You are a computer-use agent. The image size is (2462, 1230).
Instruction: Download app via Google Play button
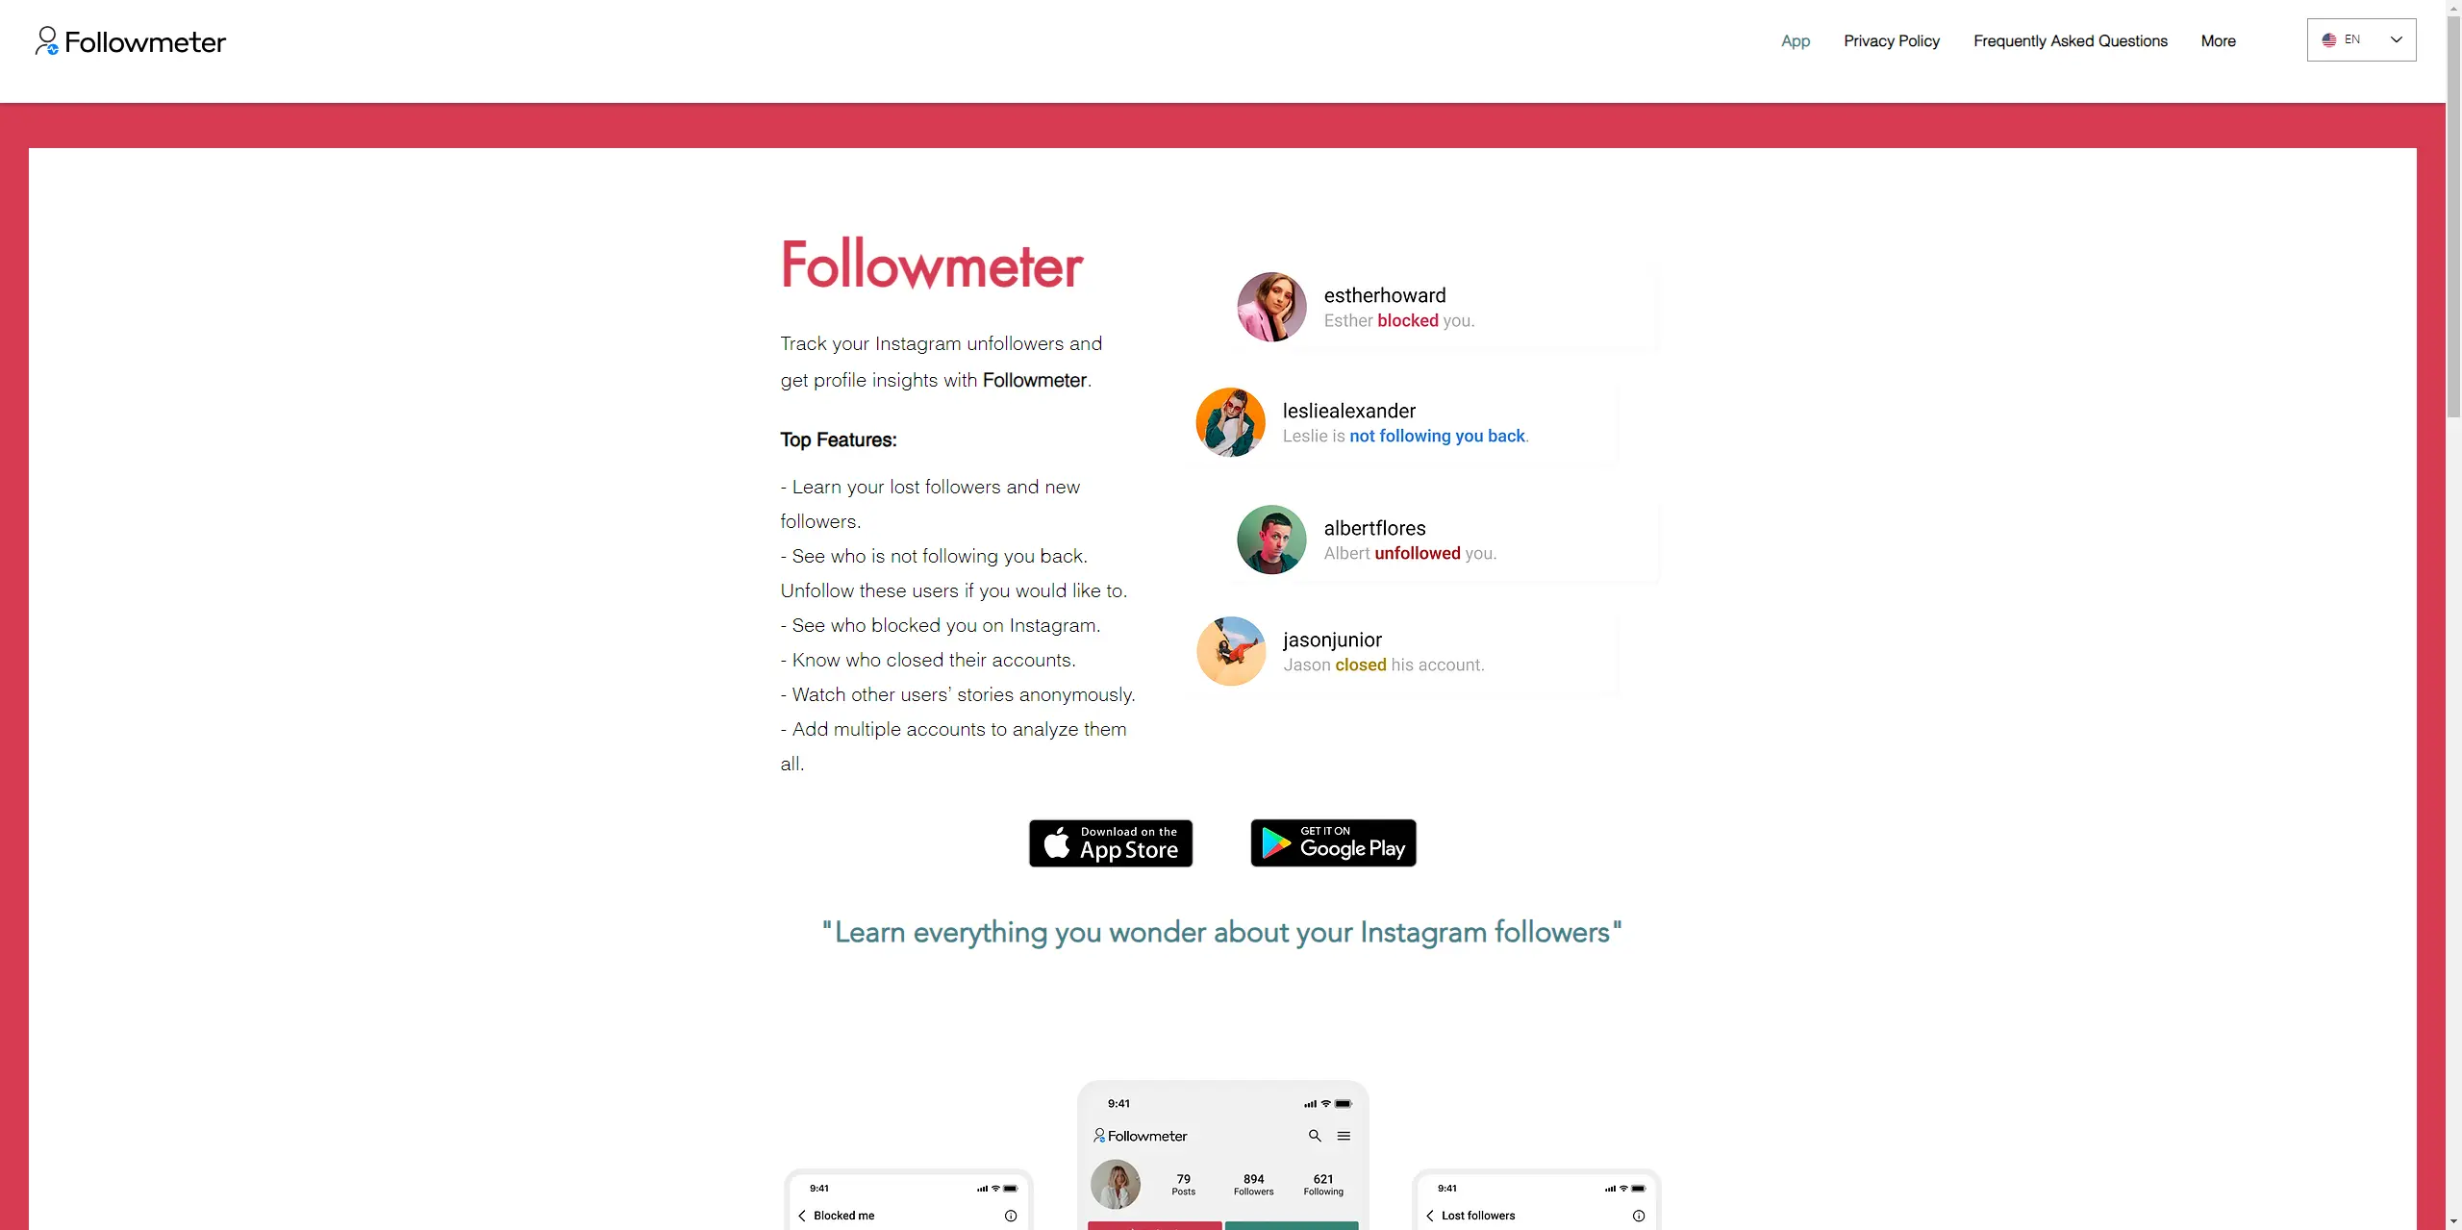click(1333, 842)
